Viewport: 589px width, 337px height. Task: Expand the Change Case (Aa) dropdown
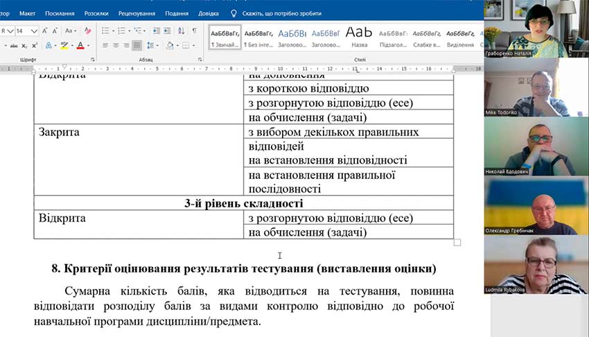(x=71, y=31)
